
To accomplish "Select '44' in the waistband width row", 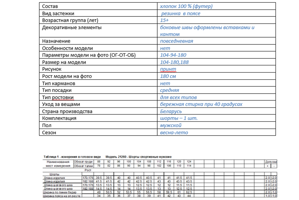I will [189, 196].
